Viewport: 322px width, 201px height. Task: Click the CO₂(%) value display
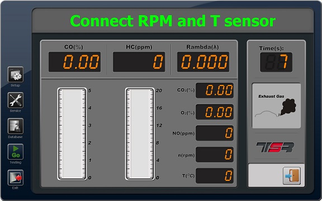[x=215, y=90]
